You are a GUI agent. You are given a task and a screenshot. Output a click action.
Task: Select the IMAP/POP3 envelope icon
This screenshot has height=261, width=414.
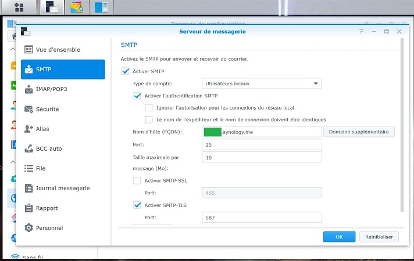click(x=28, y=89)
